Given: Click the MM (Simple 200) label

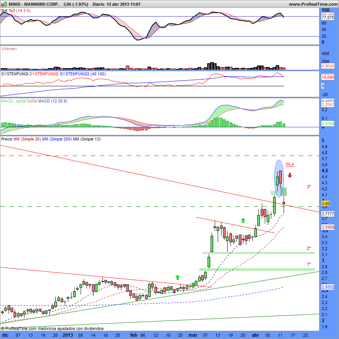Looking at the screenshot, I should tap(57, 139).
